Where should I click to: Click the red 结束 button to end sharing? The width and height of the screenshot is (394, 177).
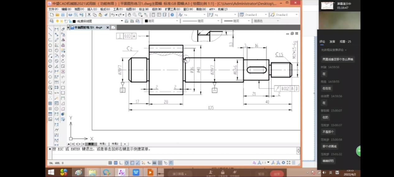point(276,174)
